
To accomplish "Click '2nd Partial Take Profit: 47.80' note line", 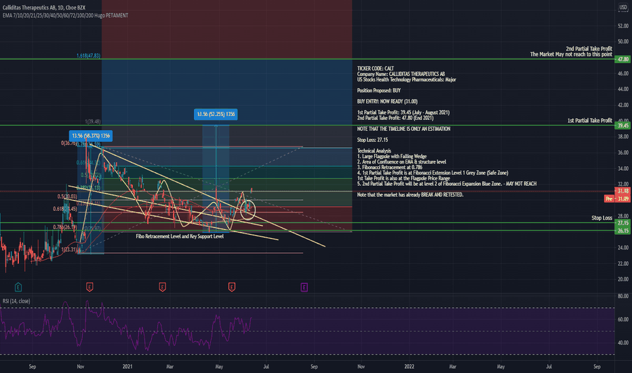I will pos(395,118).
